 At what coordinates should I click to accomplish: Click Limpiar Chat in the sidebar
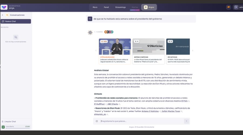(10, 122)
